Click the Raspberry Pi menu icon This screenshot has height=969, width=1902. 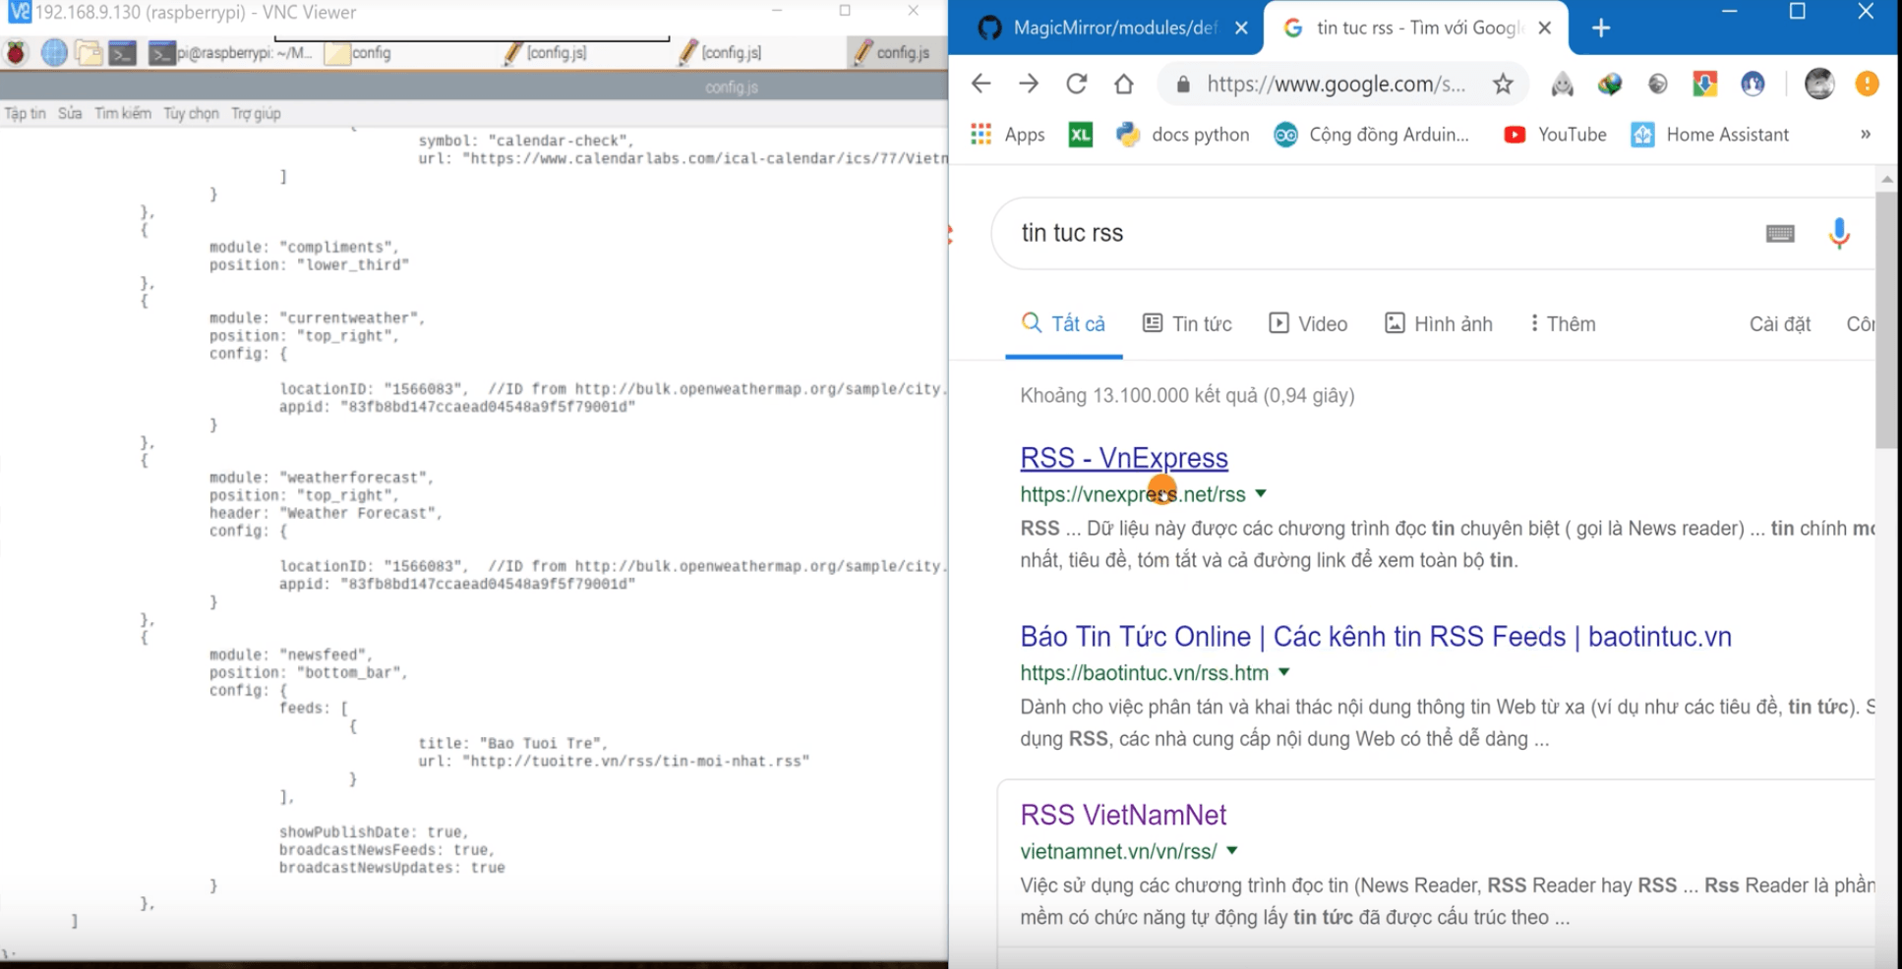coord(17,53)
